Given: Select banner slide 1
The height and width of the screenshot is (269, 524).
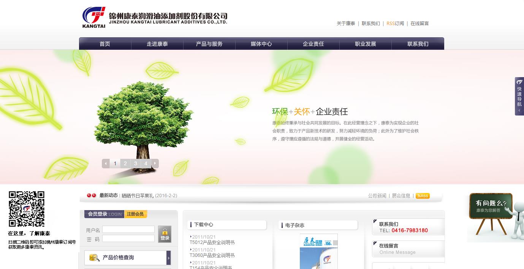Looking at the screenshot, I should [115, 163].
